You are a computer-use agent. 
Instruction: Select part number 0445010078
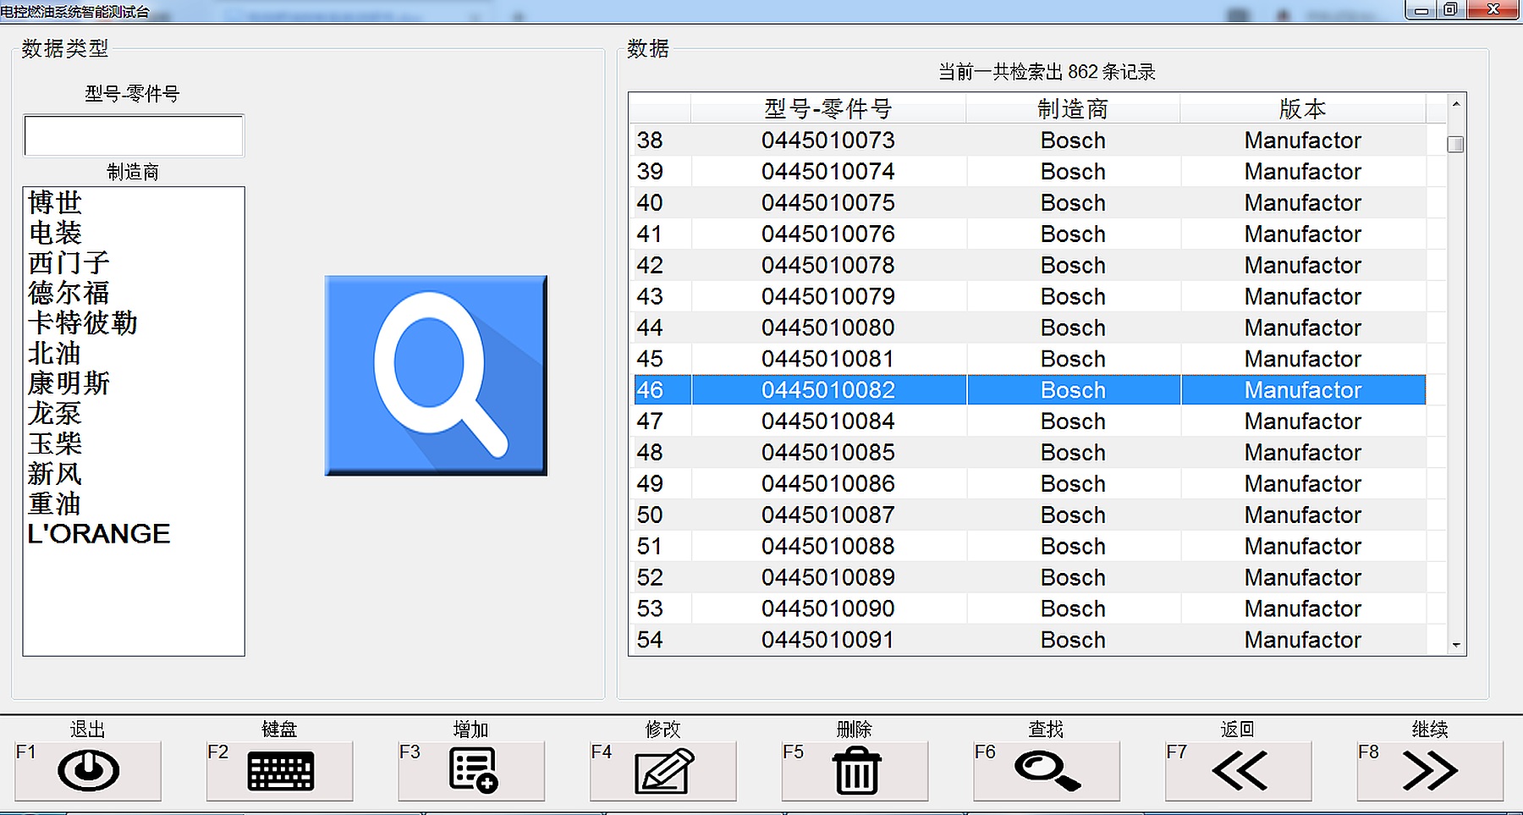pos(828,266)
